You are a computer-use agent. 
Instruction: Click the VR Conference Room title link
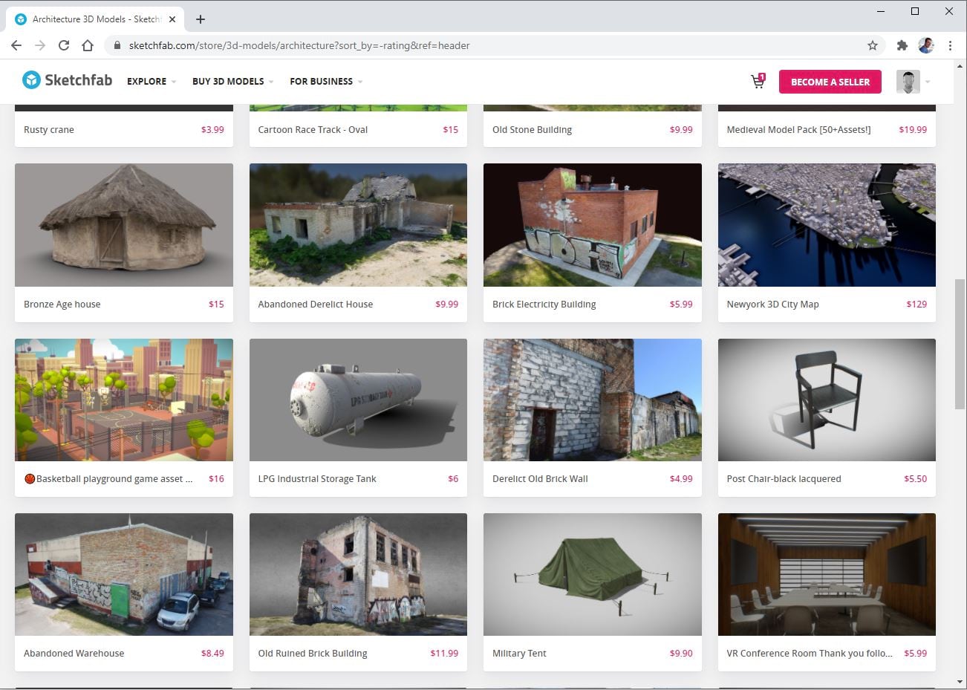810,654
